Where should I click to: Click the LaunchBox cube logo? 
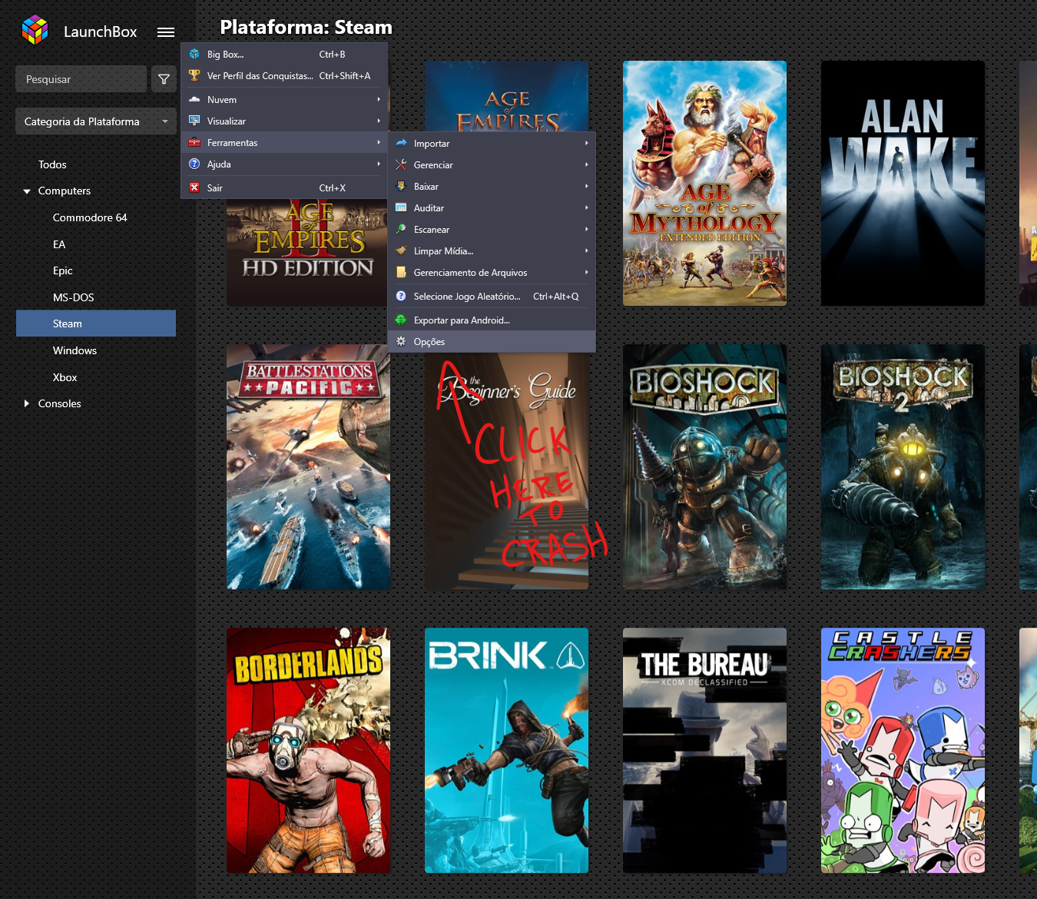pyautogui.click(x=35, y=30)
